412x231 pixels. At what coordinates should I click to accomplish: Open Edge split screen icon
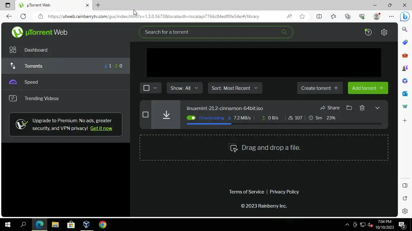[x=319, y=16]
